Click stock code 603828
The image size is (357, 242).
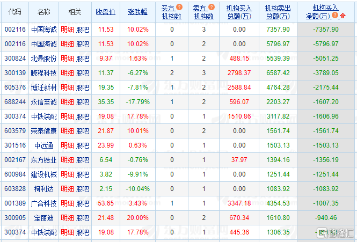(15, 189)
